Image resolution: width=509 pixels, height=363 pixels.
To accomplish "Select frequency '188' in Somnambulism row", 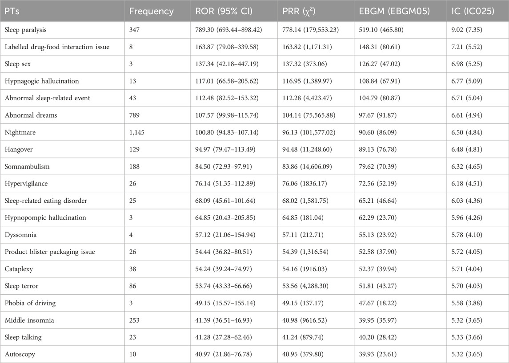I will (x=134, y=166).
